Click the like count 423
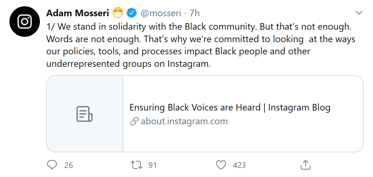373x177 pixels. 239,165
